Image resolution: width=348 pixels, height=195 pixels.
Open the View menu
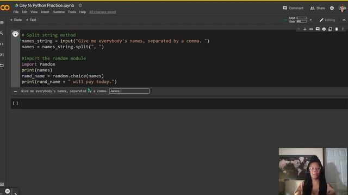34,12
